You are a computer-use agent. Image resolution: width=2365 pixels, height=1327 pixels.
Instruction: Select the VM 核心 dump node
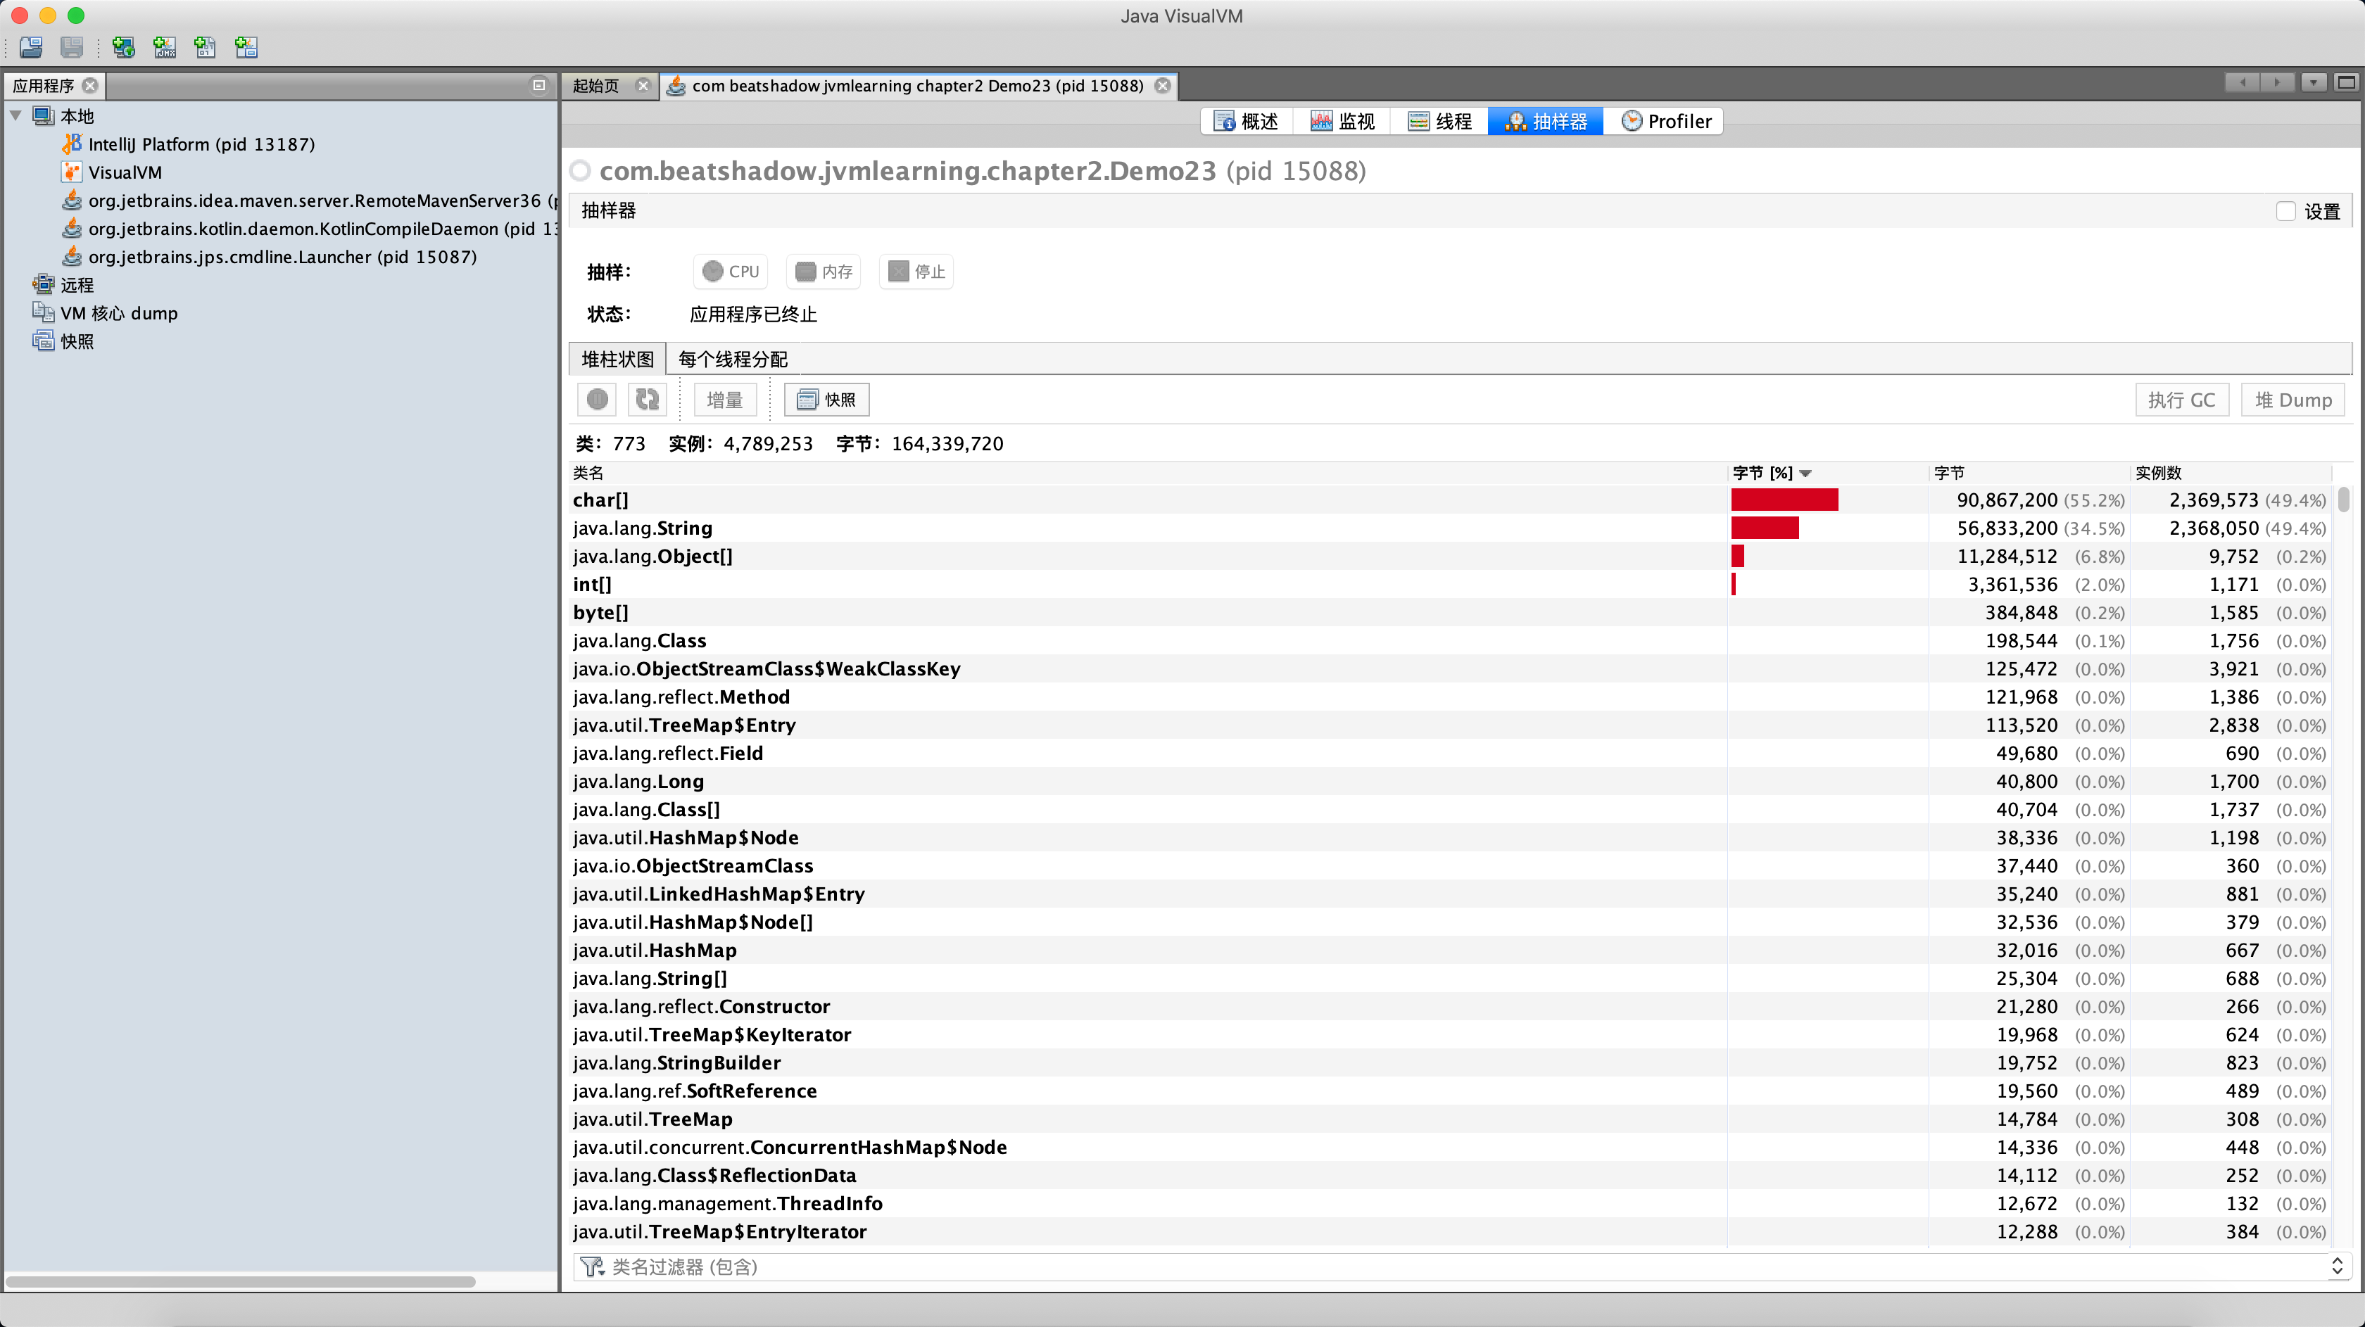106,313
